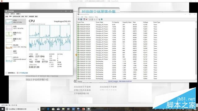Click the Find icon in BatteryInfoView toolbar

99,19
